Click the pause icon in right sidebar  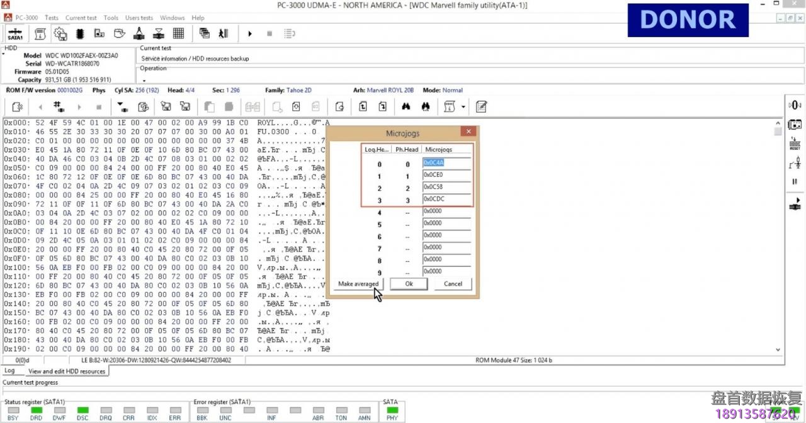[795, 182]
